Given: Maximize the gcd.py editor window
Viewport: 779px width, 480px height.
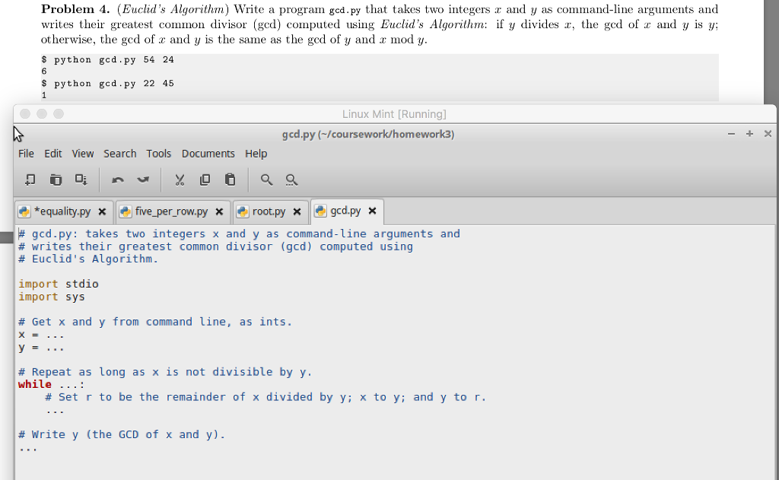Looking at the screenshot, I should click(749, 134).
